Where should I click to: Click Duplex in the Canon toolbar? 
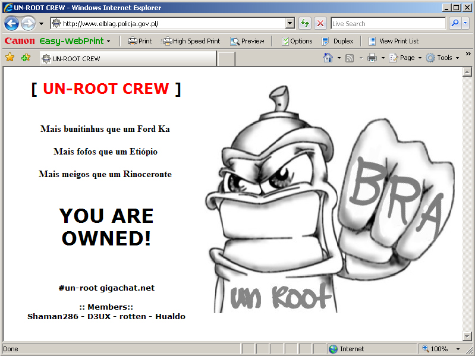tap(338, 41)
